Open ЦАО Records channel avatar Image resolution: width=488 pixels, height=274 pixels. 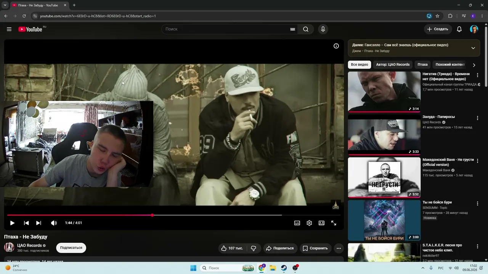9,247
